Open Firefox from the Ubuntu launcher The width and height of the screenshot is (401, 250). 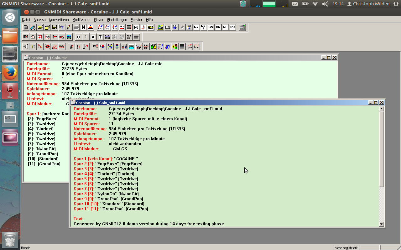(10, 73)
